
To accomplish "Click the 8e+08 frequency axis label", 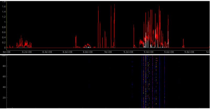I will pyautogui.click(x=7, y=52).
